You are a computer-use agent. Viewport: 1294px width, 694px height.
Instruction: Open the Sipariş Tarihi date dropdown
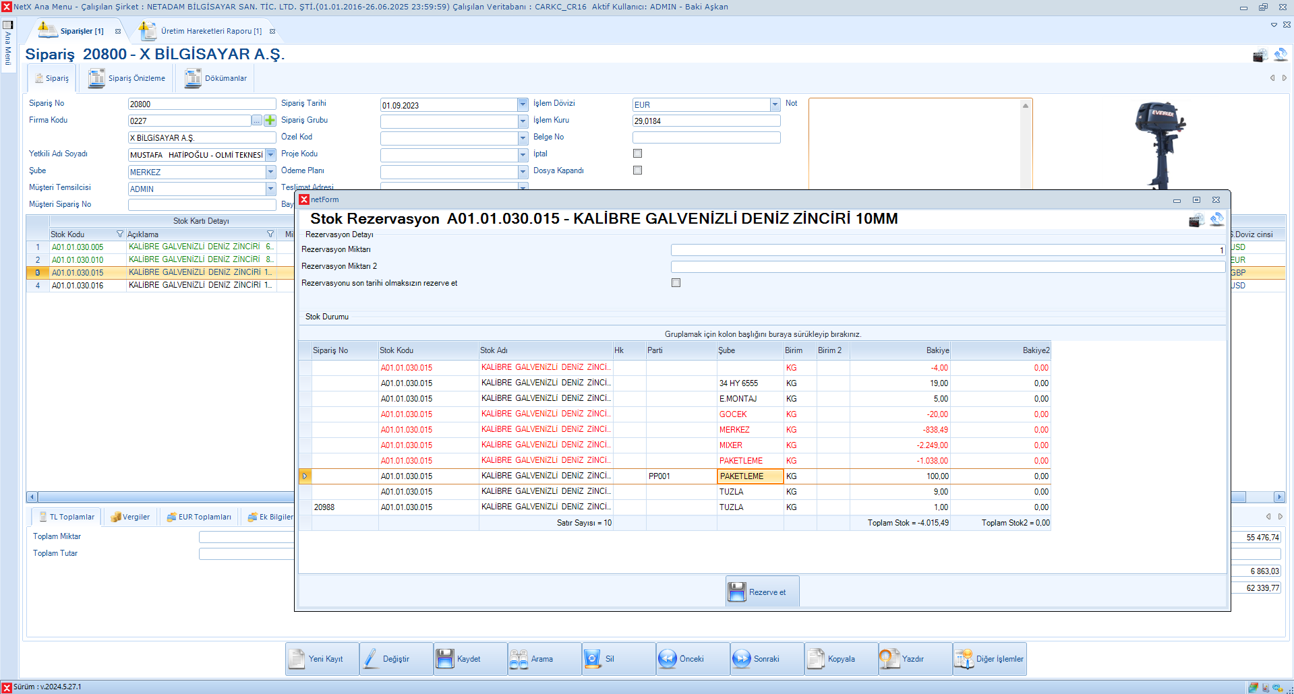coord(523,104)
